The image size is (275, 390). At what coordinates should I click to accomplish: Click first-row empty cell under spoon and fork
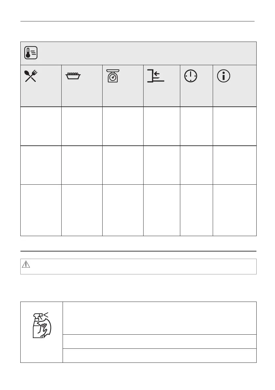(41, 126)
